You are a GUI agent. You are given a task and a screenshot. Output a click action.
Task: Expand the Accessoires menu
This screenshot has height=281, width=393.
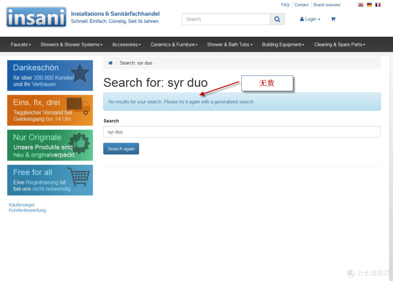126,45
